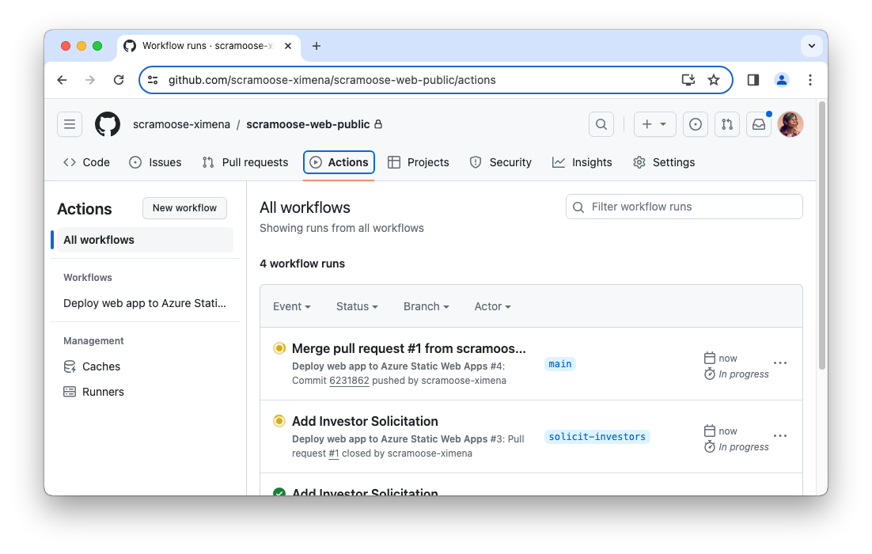This screenshot has width=872, height=554.
Task: Open the notifications inbox icon
Action: coord(759,124)
